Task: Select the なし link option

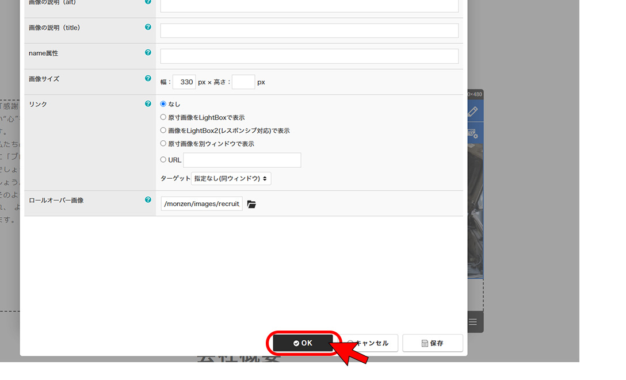Action: point(163,104)
